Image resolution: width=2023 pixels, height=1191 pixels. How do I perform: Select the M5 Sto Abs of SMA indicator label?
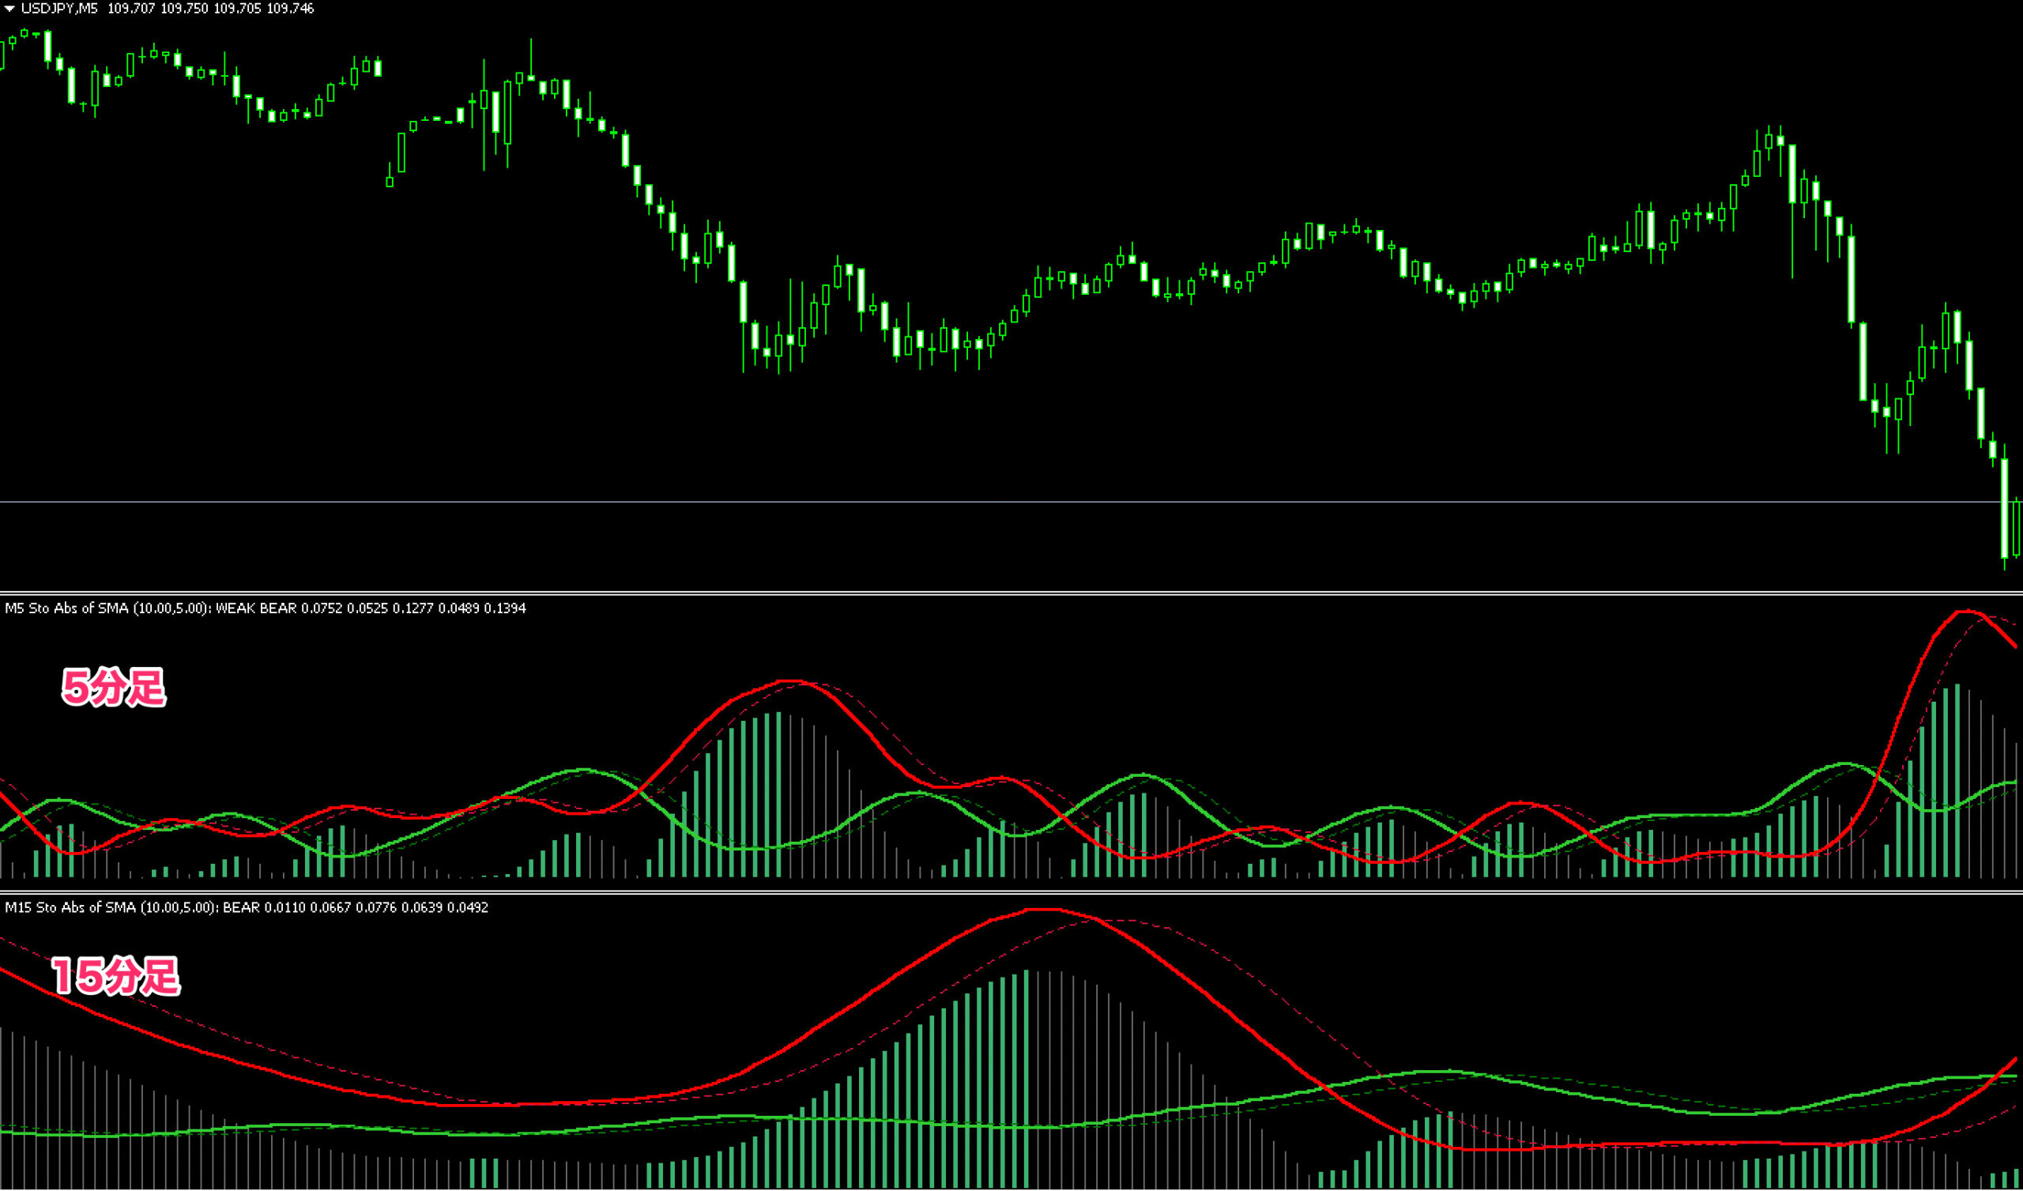(x=265, y=608)
